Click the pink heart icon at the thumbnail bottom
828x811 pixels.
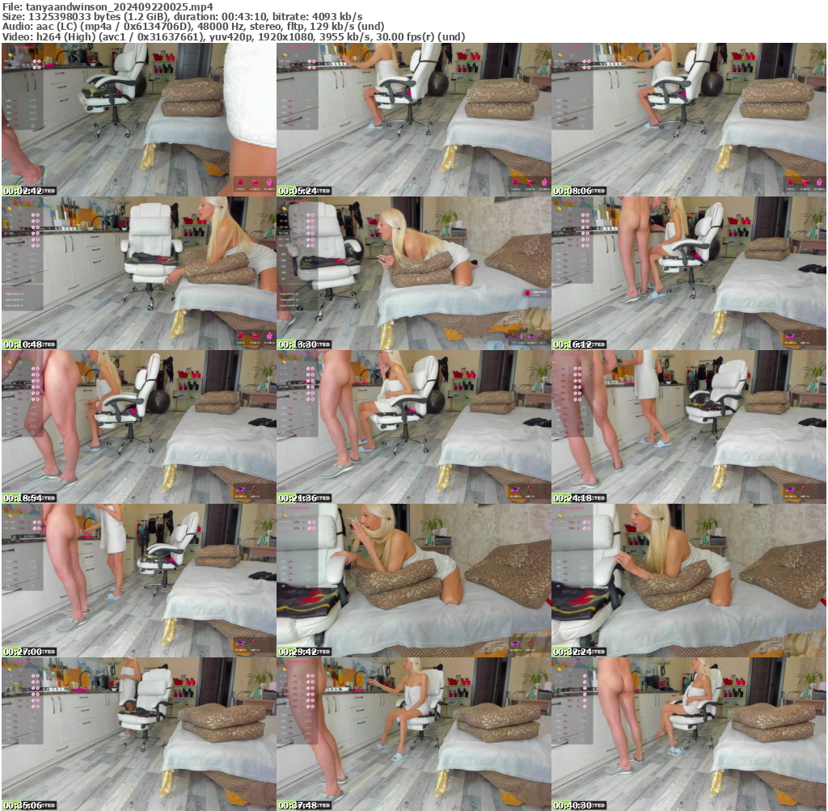click(x=241, y=182)
